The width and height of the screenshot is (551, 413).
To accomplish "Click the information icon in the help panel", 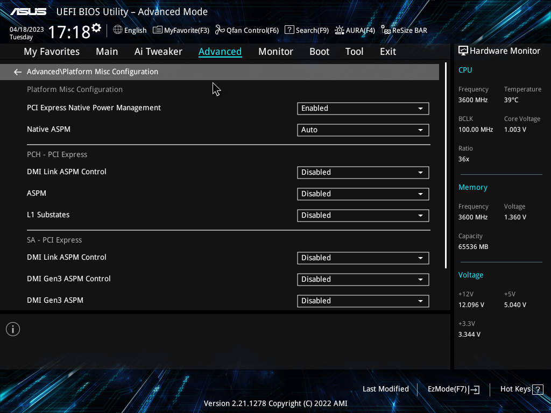I will click(13, 329).
